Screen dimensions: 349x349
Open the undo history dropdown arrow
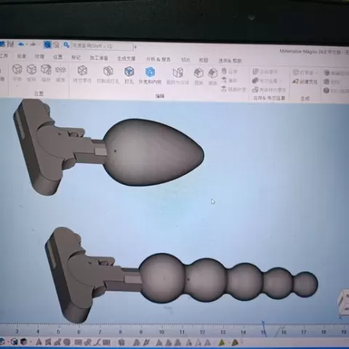[27, 45]
